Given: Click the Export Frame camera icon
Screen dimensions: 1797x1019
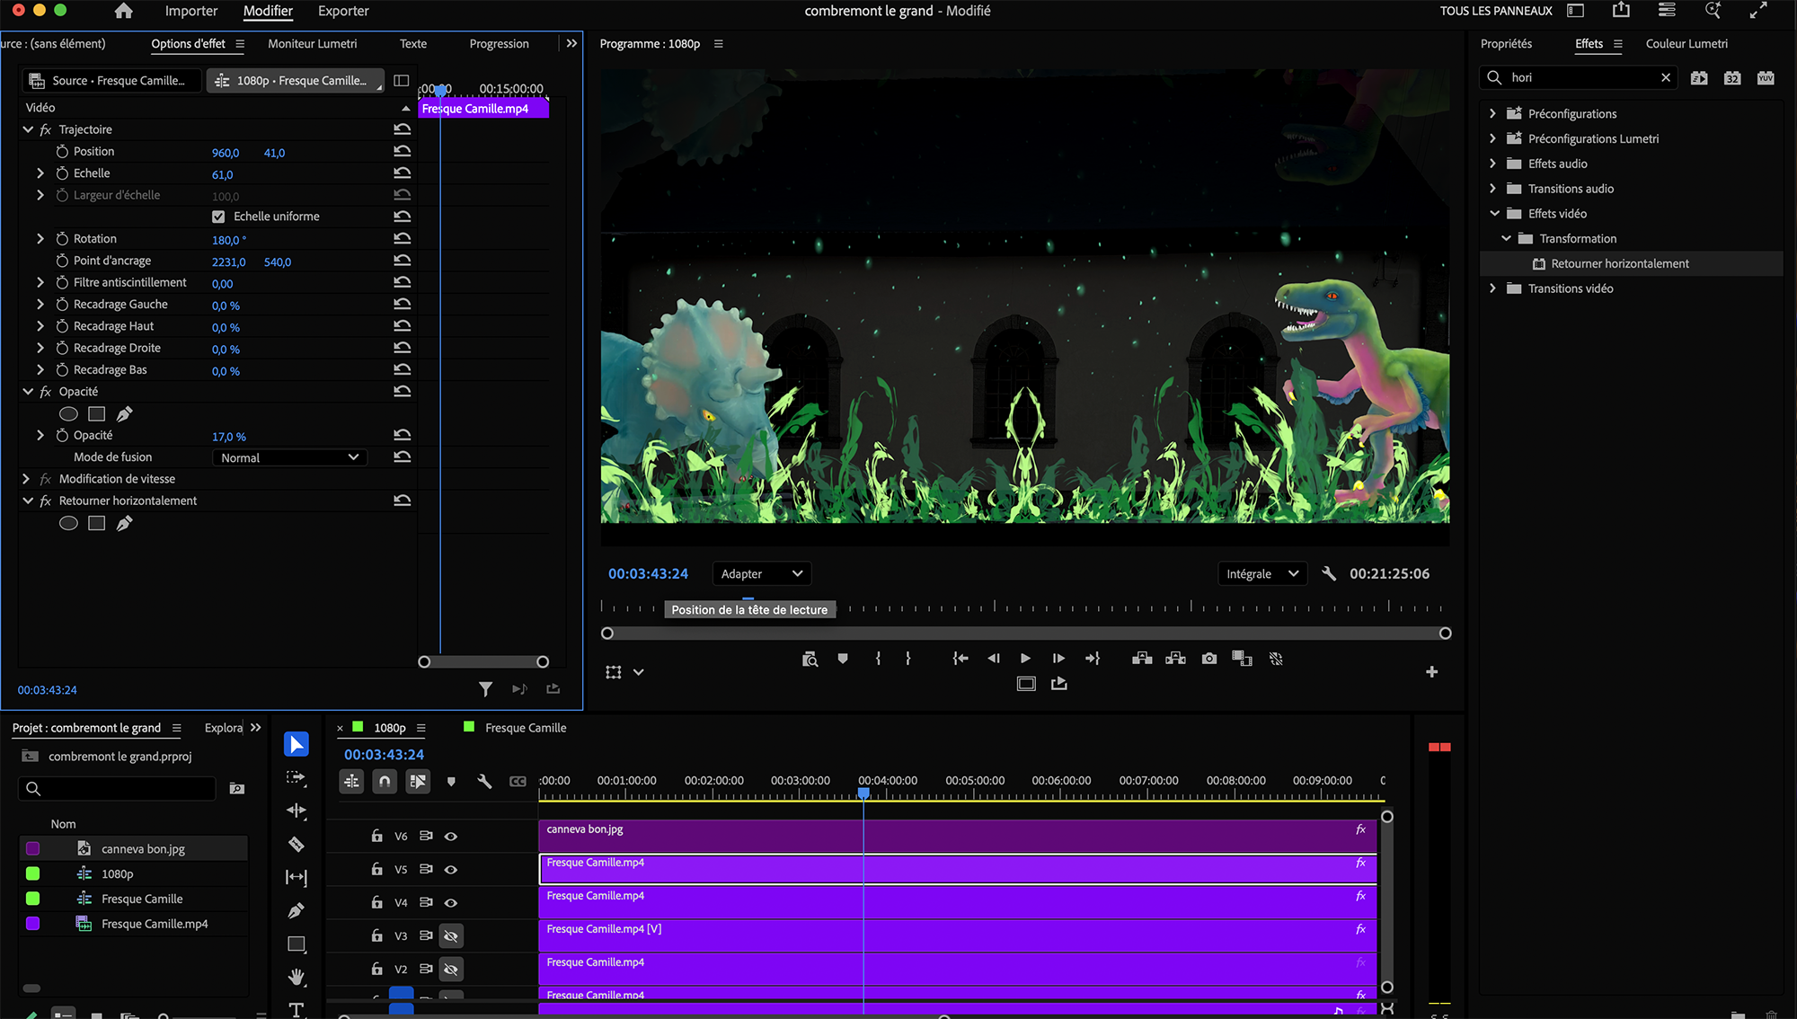Looking at the screenshot, I should click(1209, 659).
